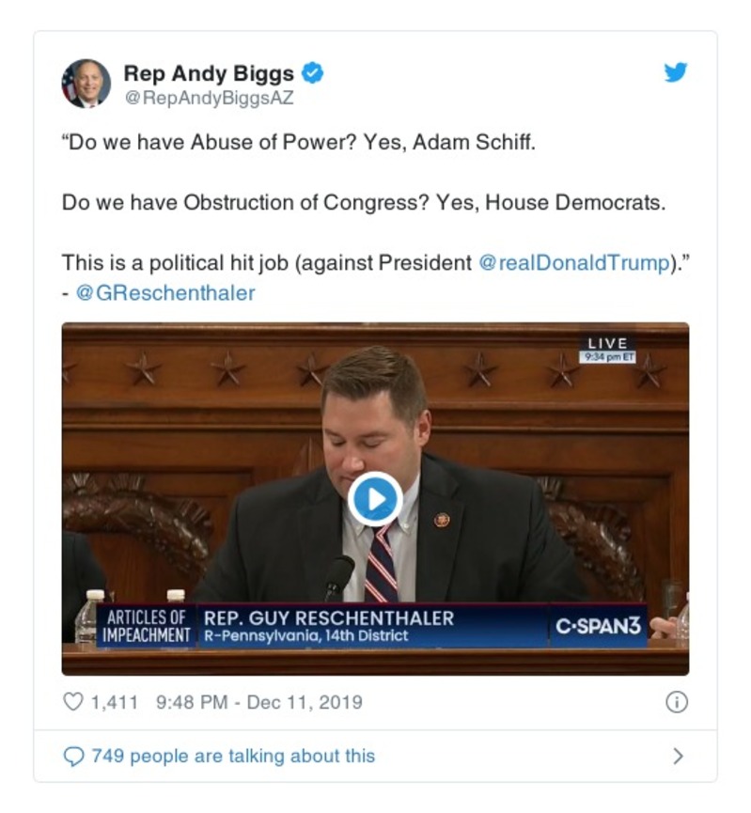Click the 1,411 likes count

click(115, 702)
